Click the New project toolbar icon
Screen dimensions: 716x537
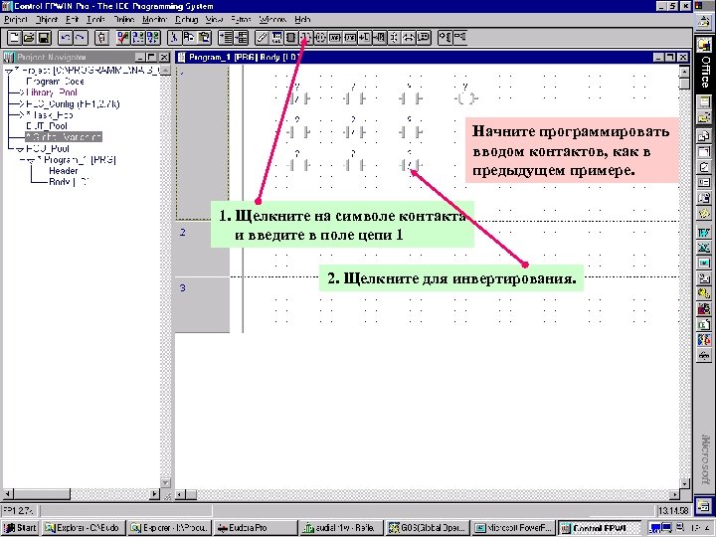[14, 38]
